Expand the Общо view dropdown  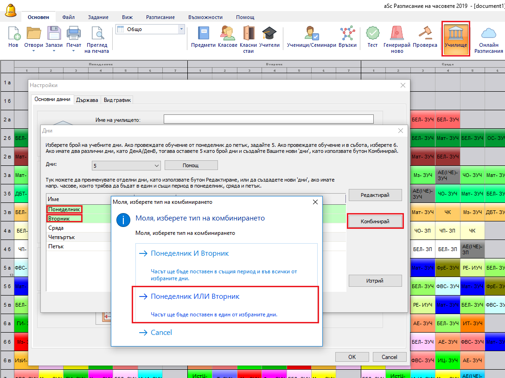click(x=181, y=29)
